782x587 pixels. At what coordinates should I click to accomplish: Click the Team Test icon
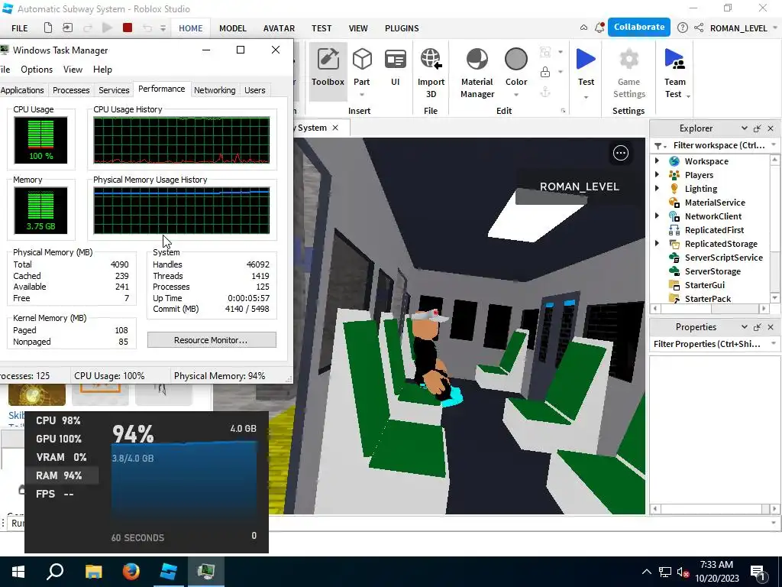(x=675, y=60)
